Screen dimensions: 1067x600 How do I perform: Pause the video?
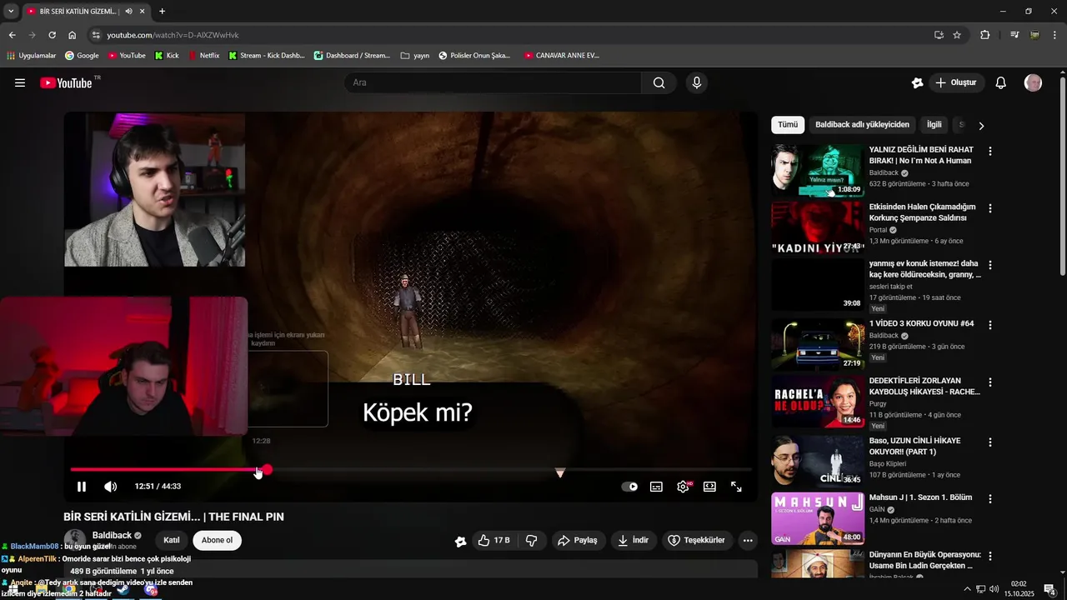pos(82,487)
